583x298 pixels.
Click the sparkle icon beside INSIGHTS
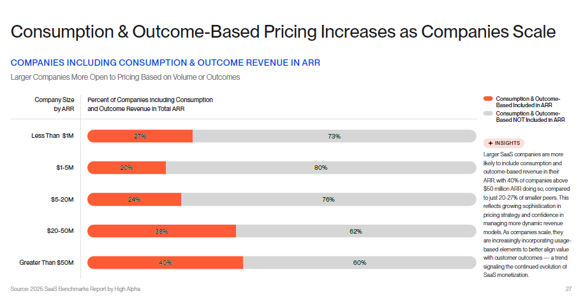point(491,143)
